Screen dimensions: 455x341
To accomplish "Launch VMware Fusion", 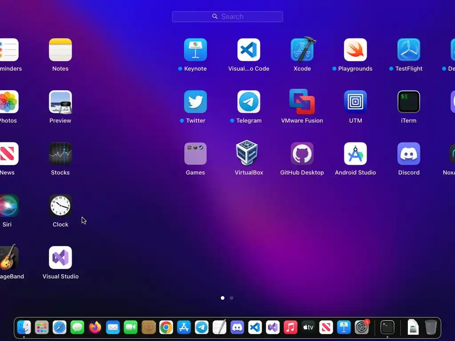I will tap(302, 102).
